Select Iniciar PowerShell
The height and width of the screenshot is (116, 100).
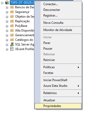58,80
